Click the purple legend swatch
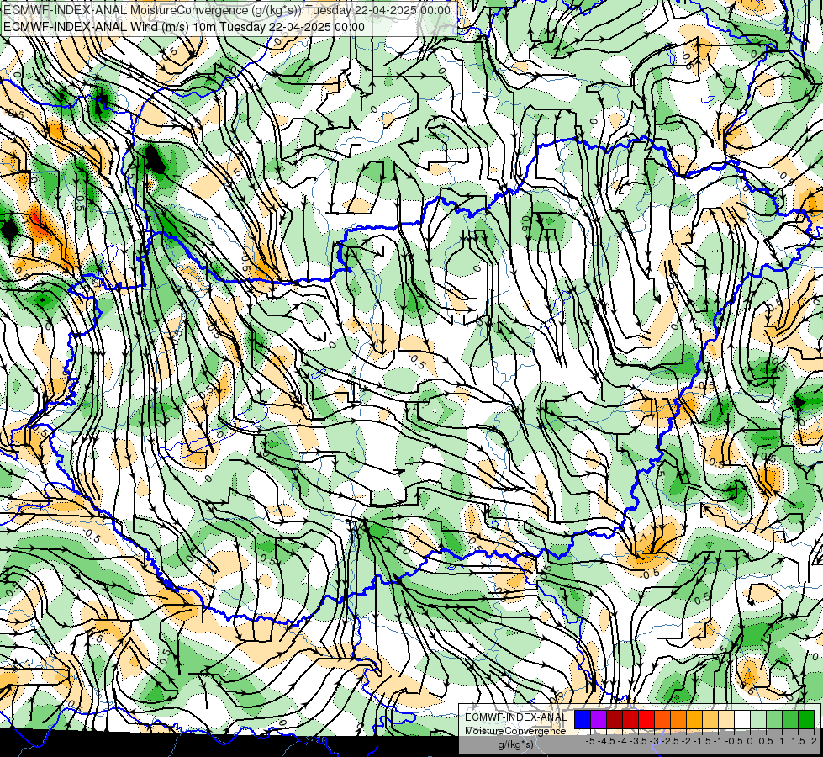The image size is (823, 757). [599, 720]
